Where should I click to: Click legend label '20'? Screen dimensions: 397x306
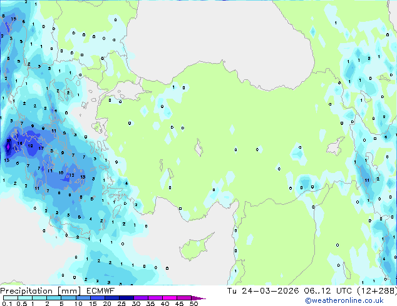107,304
